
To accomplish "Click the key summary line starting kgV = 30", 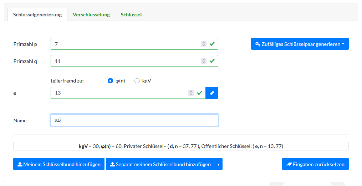I will (x=181, y=146).
